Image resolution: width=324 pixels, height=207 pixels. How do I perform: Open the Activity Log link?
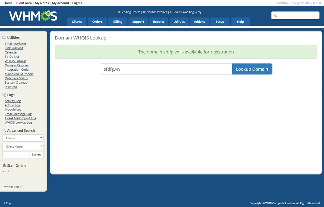coord(13,101)
